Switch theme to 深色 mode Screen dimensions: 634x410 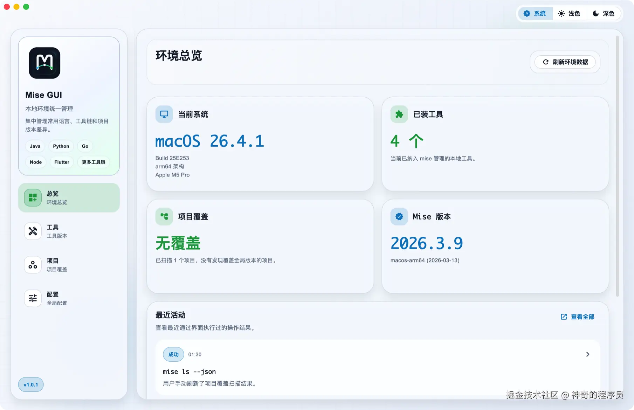604,14
